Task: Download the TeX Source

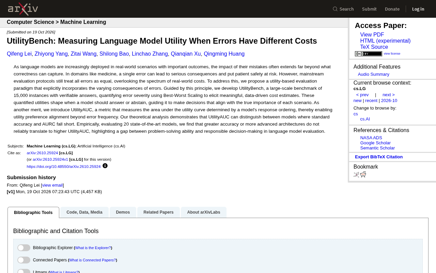Action: coord(374,47)
